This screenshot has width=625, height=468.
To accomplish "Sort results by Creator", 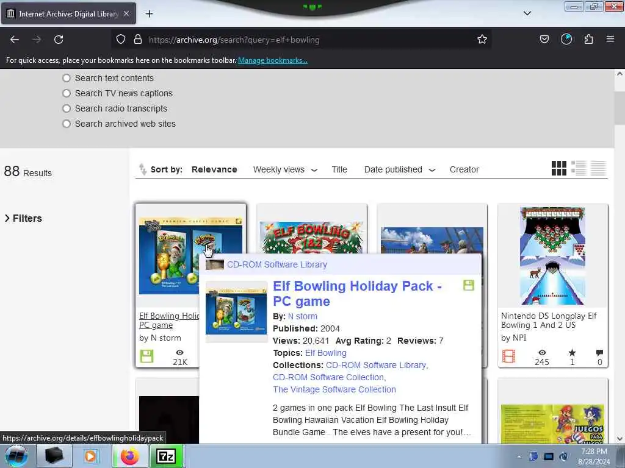I will click(464, 169).
